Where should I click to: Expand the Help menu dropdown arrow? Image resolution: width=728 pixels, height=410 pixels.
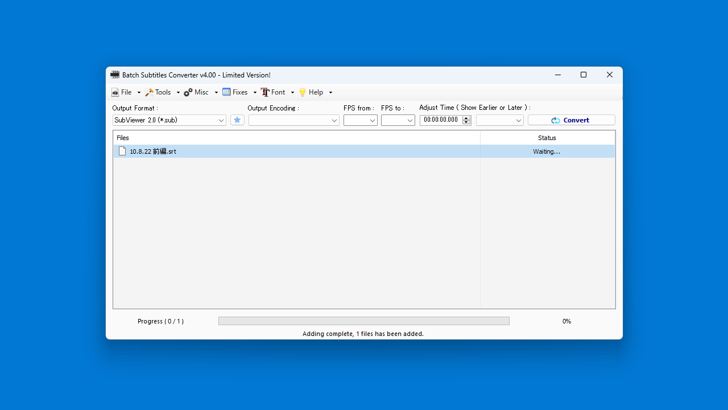330,92
